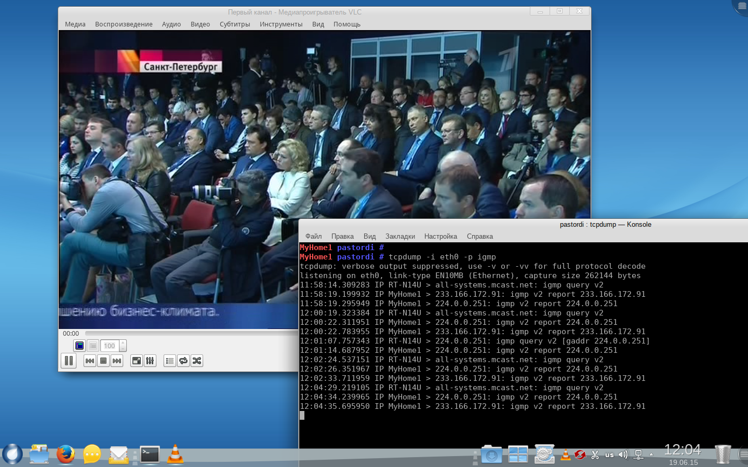Screen dimensions: 748x467
Task: Open the trash bin icon
Action: click(x=723, y=454)
